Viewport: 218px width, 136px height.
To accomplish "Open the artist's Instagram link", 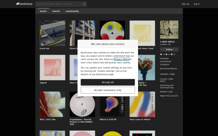I will [x=165, y=65].
